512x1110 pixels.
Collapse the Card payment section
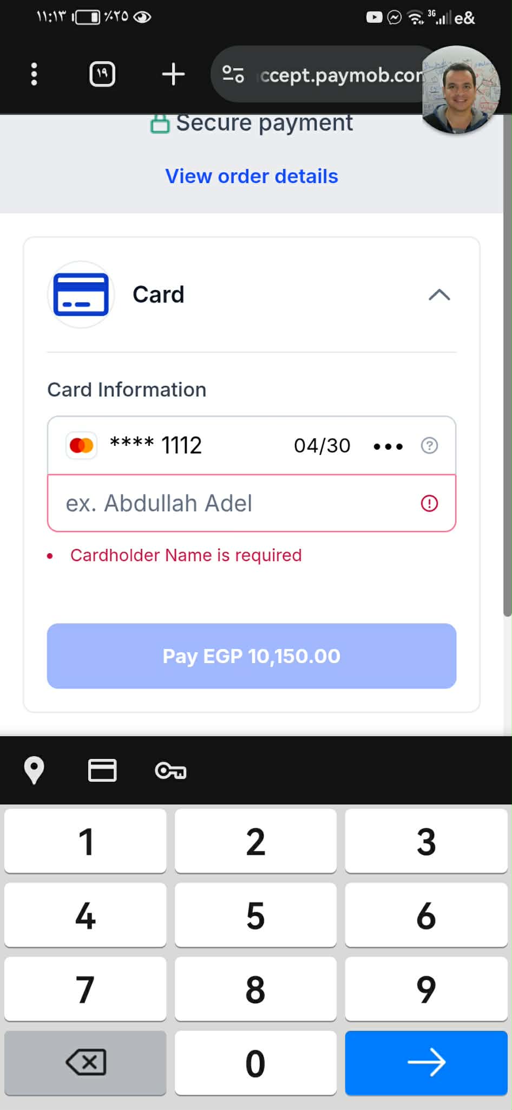[x=439, y=295]
